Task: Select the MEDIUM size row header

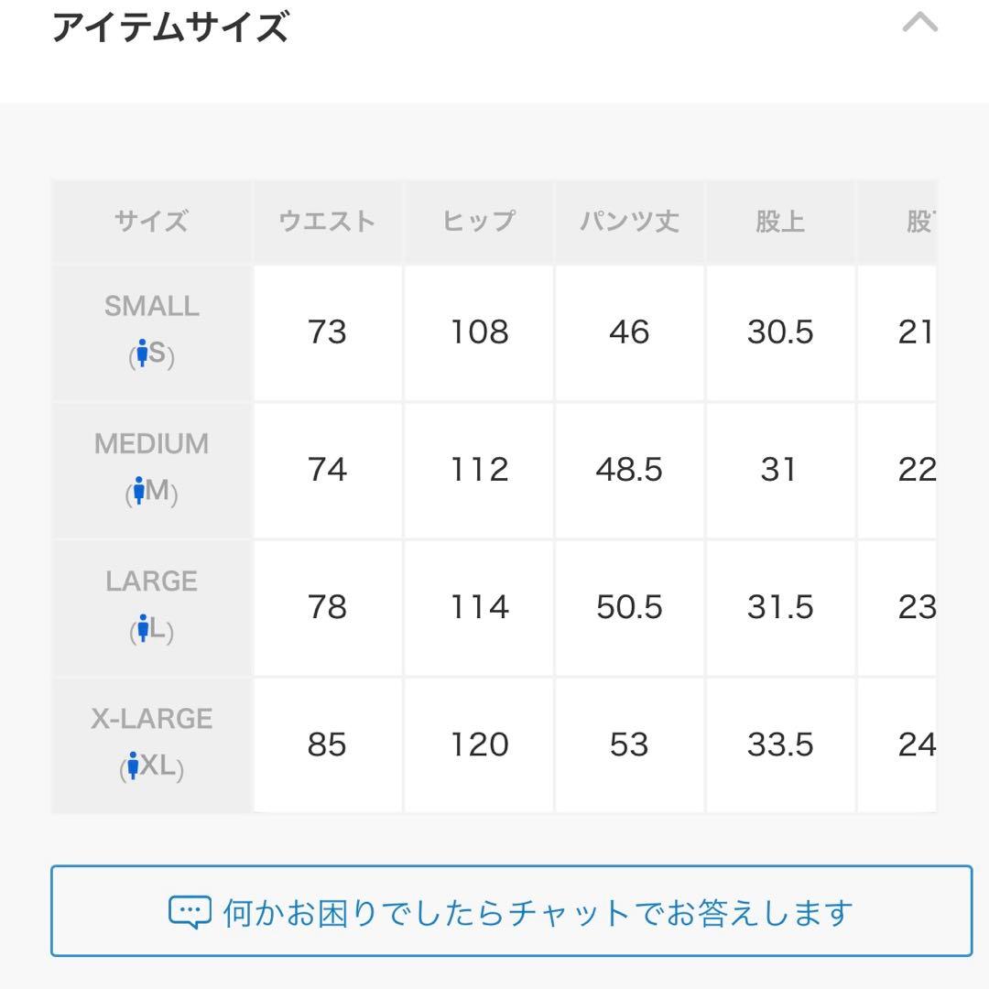Action: point(152,470)
